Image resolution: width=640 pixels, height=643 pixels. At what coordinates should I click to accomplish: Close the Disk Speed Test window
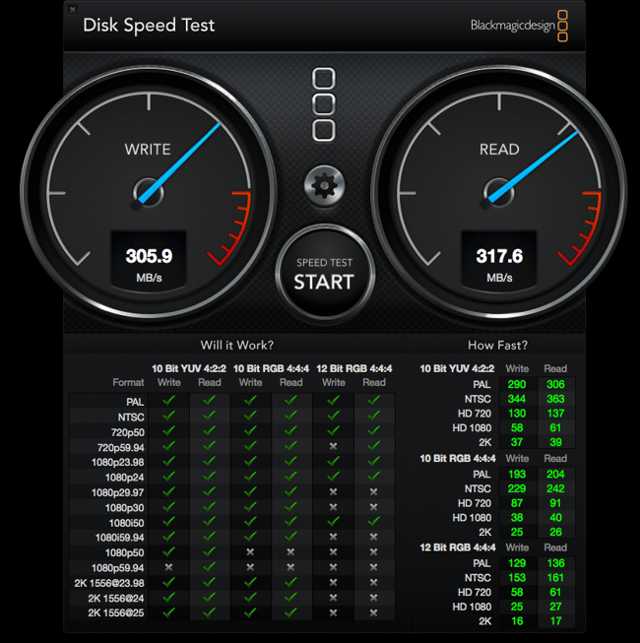73,9
